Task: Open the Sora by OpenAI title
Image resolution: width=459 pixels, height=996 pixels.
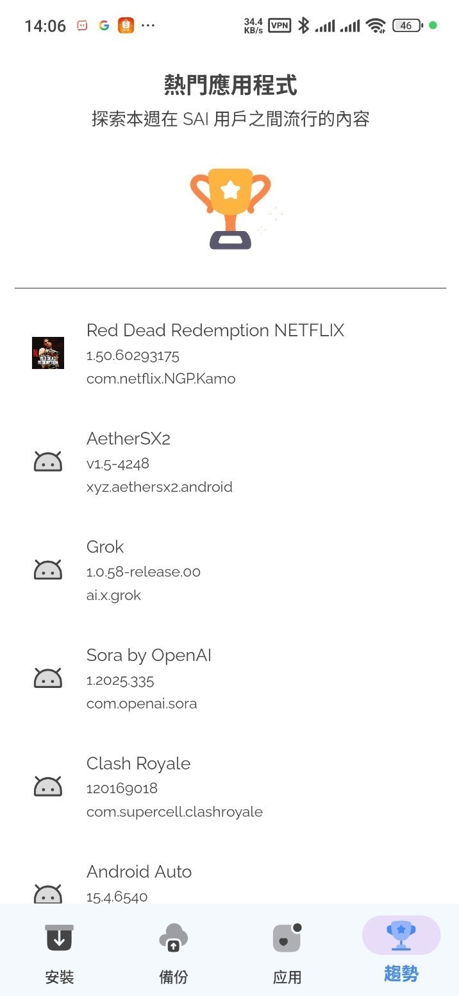Action: [x=149, y=655]
